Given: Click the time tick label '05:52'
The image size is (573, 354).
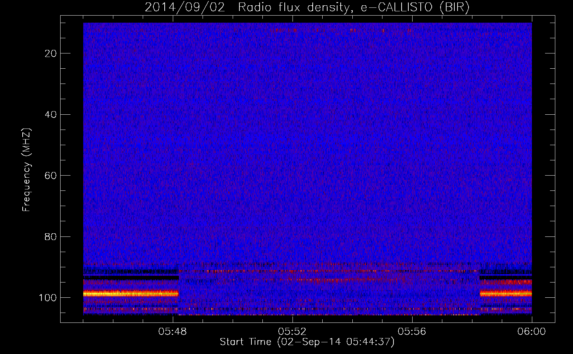Looking at the screenshot, I should [x=292, y=332].
